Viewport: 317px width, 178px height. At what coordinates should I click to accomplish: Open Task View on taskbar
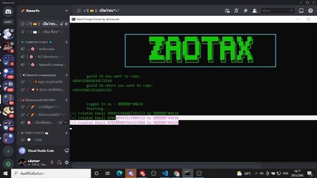[107, 174]
